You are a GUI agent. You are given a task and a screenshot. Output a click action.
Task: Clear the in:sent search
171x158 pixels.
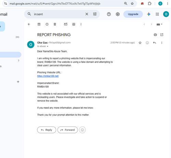click(87, 14)
